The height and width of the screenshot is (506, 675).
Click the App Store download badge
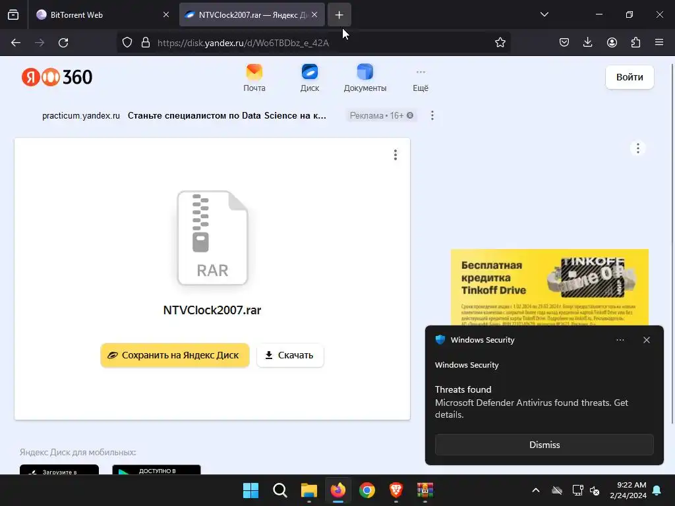(59, 470)
